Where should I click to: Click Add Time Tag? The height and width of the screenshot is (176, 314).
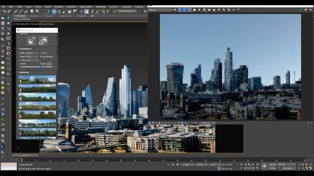click(x=227, y=169)
